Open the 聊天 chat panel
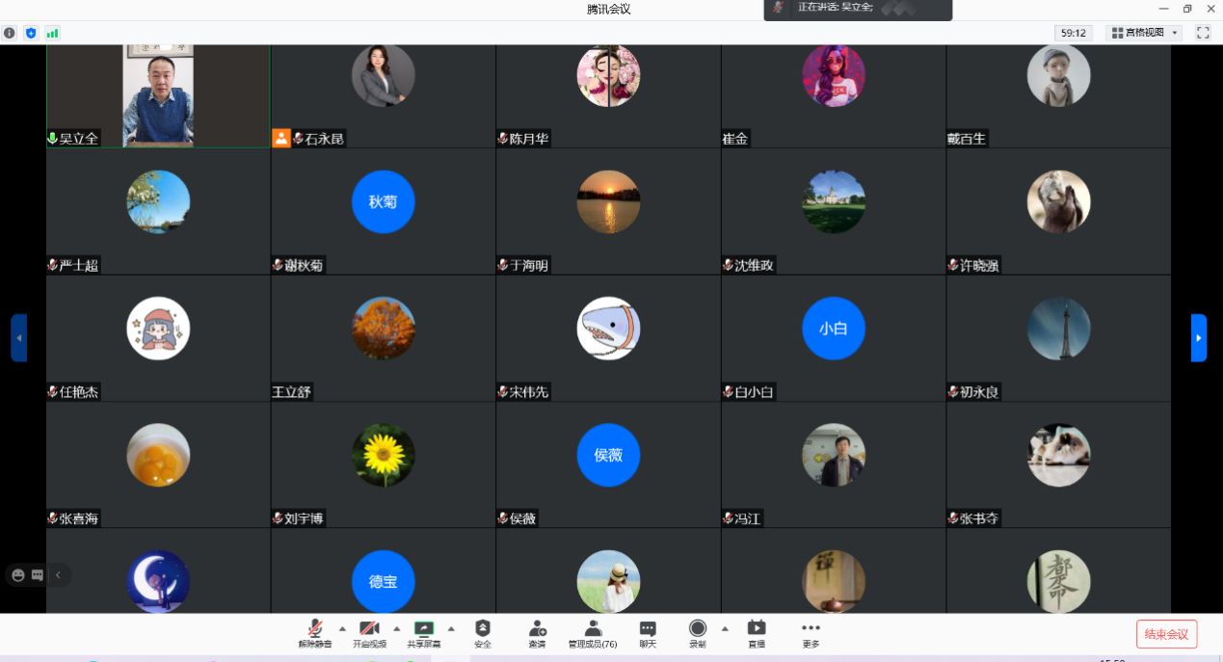1223x662 pixels. (648, 633)
